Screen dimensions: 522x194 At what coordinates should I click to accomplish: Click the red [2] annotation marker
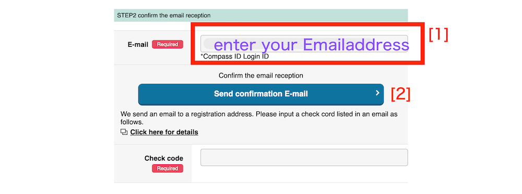[x=400, y=95]
